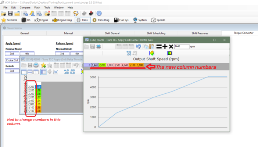Viewport: 258px width, 147px height.
Task: Toggle the graph line view icon
Action: coord(55,72)
